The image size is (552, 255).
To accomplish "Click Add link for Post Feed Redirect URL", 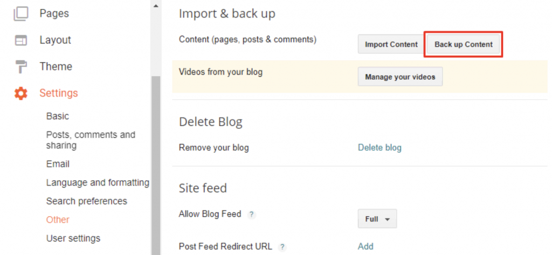I will point(365,246).
